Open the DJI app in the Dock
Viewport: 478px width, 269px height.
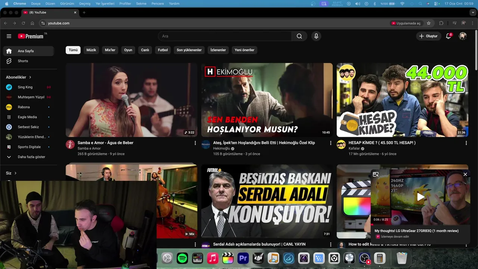pyautogui.click(x=258, y=258)
